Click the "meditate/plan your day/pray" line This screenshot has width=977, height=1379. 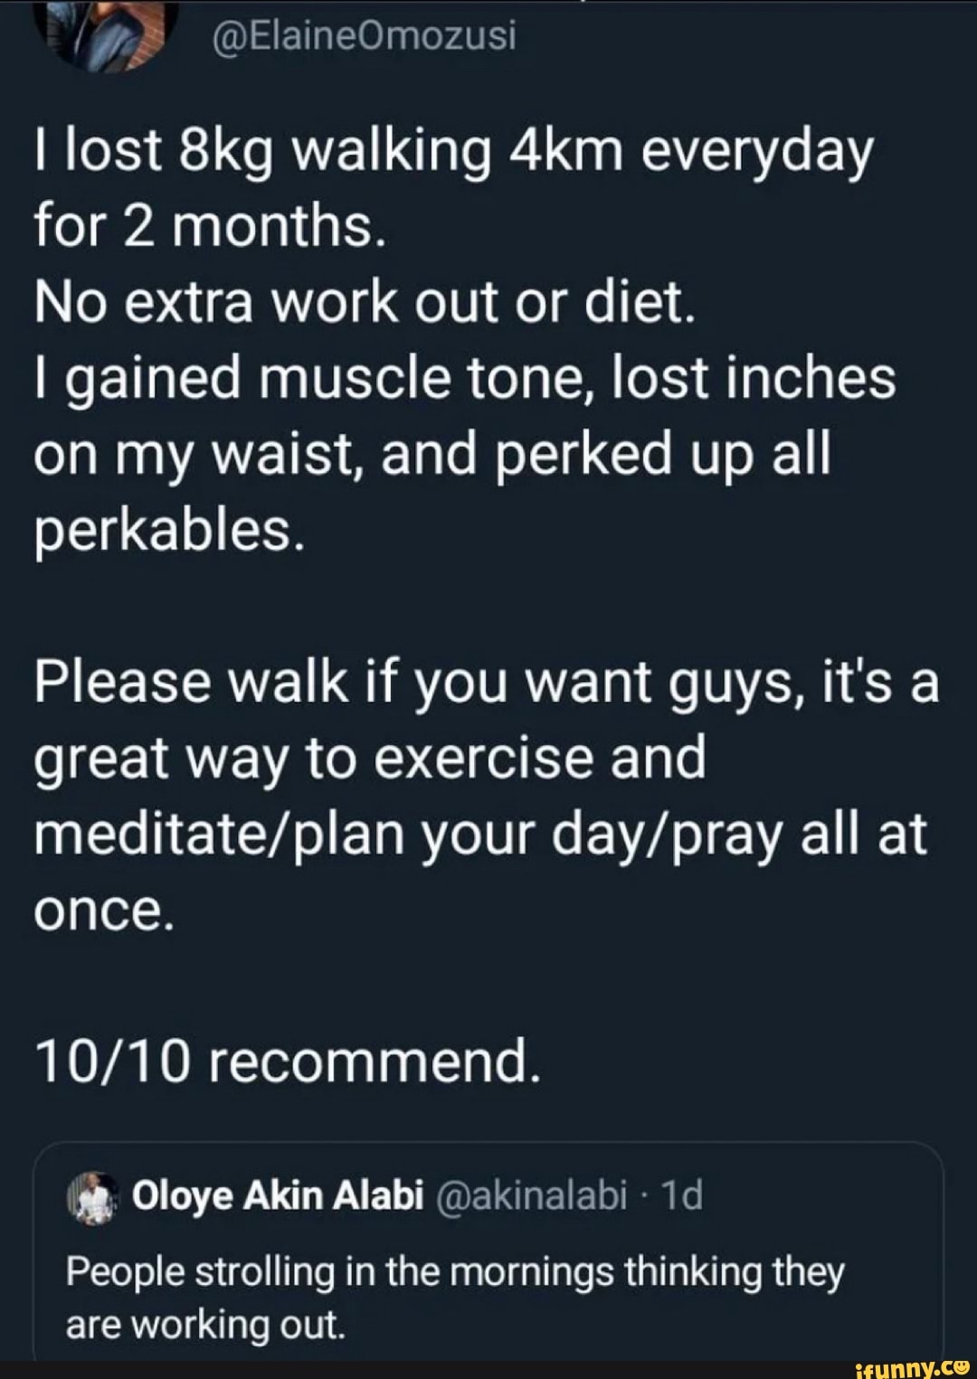click(480, 834)
